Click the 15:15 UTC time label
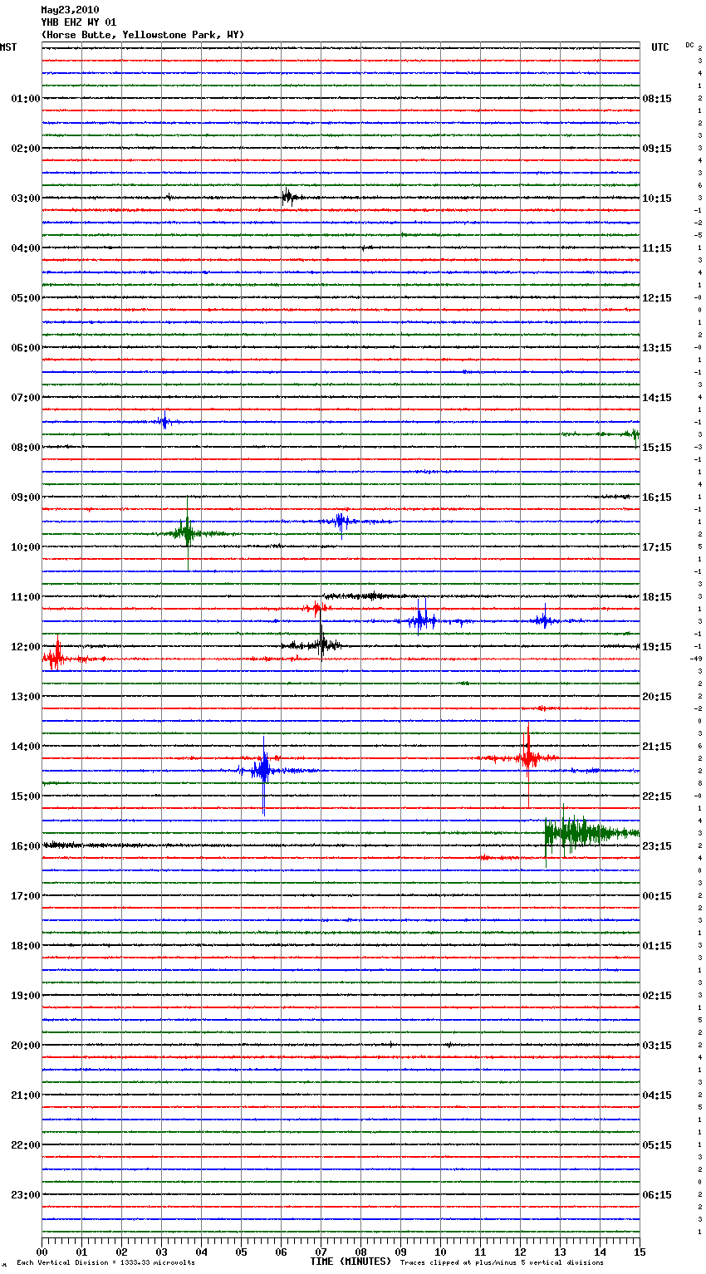Screen dimensions: 706x1274 point(657,448)
